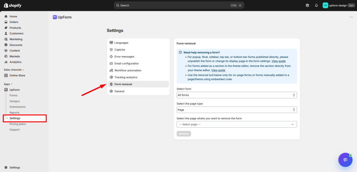
Task: Open Tracking analytics settings tab
Action: (x=138, y=77)
